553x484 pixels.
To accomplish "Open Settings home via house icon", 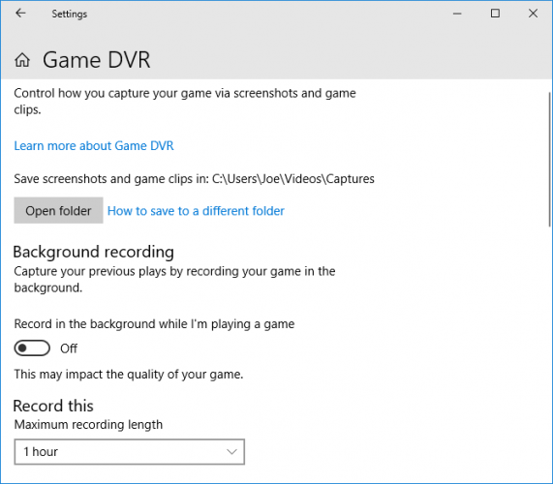I will (x=22, y=60).
